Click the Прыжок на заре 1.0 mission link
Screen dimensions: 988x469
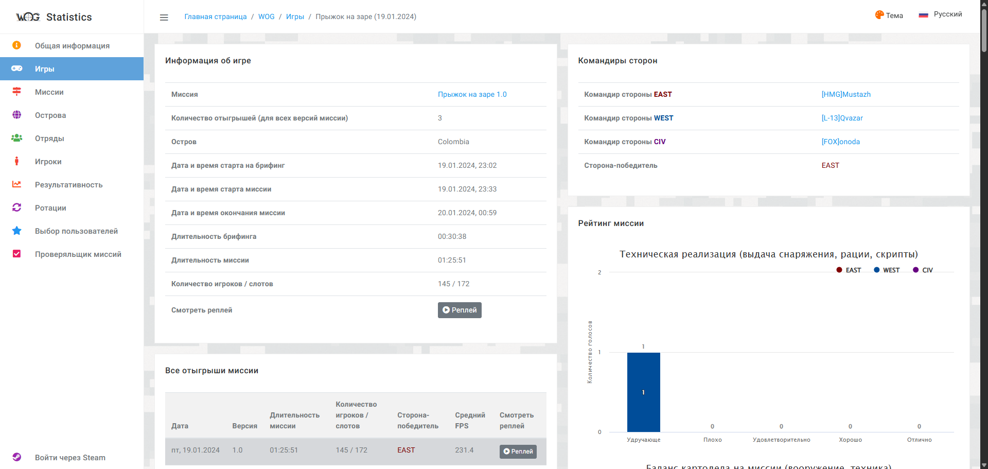[x=472, y=94]
